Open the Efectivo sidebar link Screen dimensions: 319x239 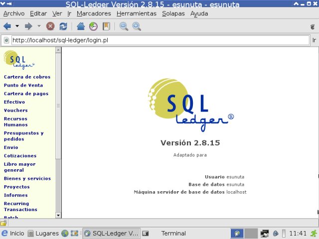14,102
